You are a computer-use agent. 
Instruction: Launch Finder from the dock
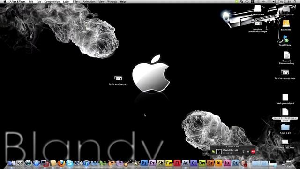click(x=11, y=163)
